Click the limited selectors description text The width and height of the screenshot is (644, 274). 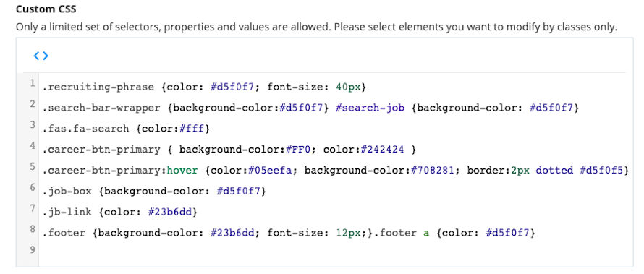coord(316,27)
